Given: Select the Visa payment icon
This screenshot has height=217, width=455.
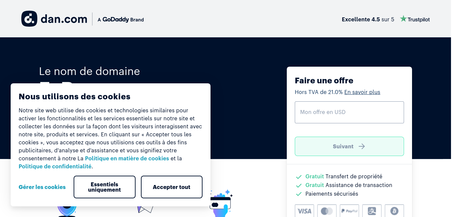Looking at the screenshot, I should click(x=304, y=211).
